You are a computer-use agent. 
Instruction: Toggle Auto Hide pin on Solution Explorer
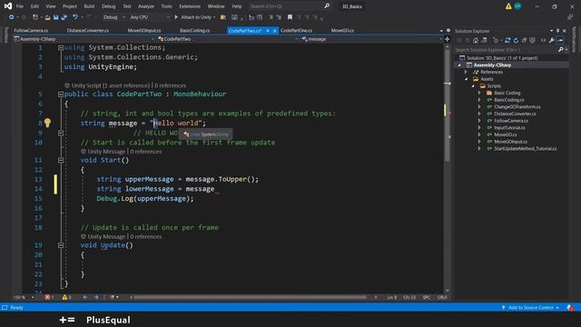click(557, 31)
